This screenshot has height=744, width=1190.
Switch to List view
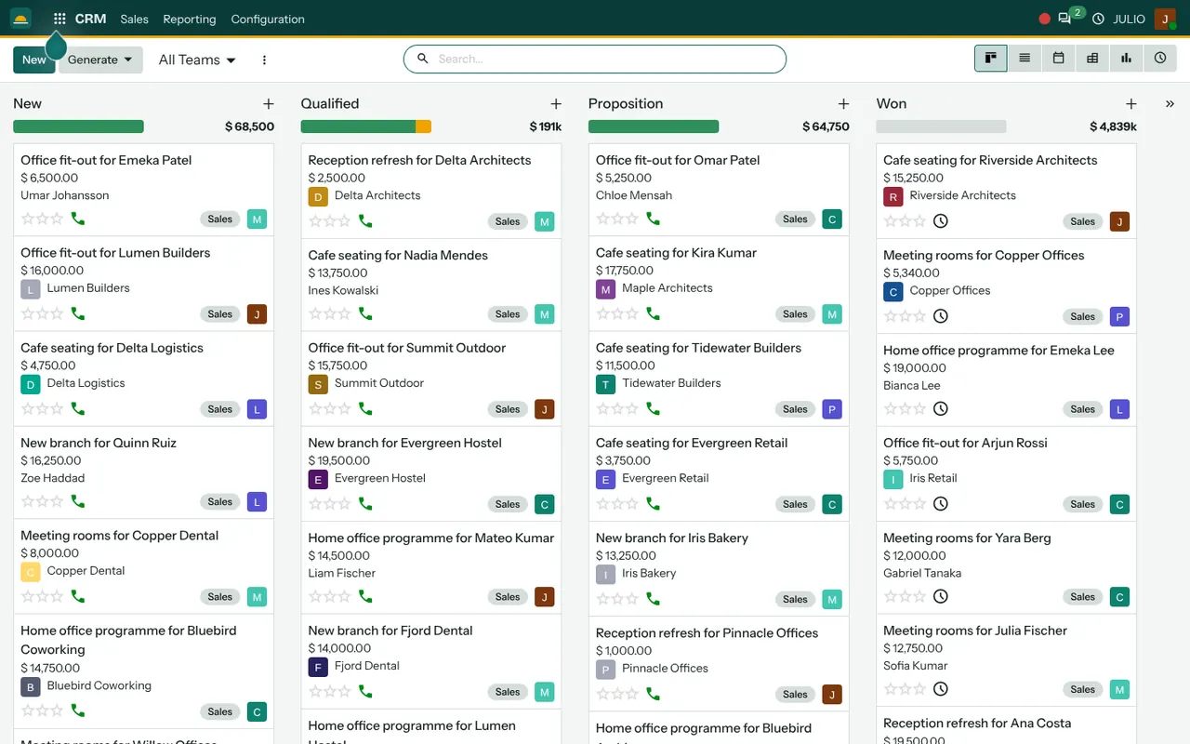pos(1025,59)
